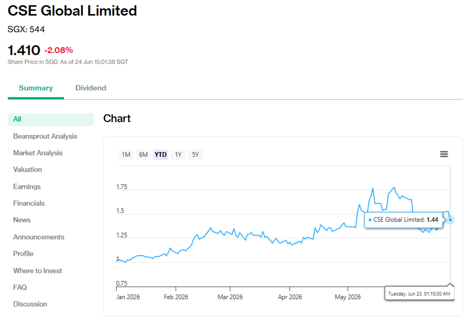Click the 'CSE Global Limited' heading
Screen dimensions: 467x322
point(72,10)
